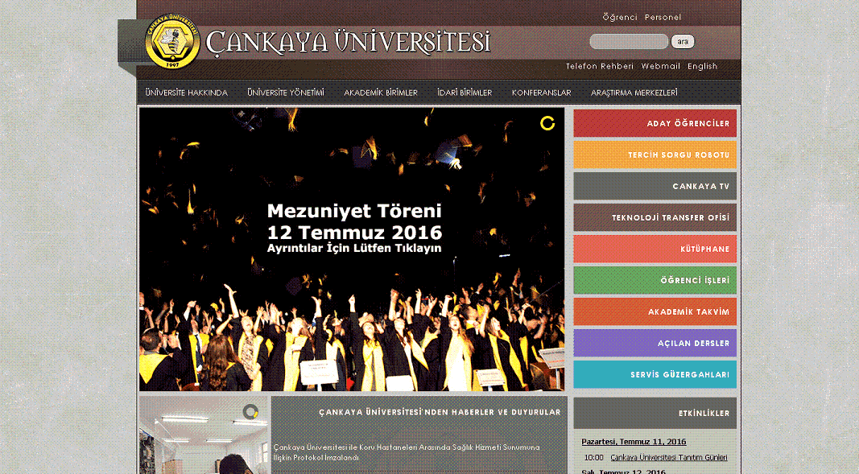The image size is (859, 474).
Task: Click the 'Pazartesi, Temmuz 11, 2016' date
Action: pos(634,442)
